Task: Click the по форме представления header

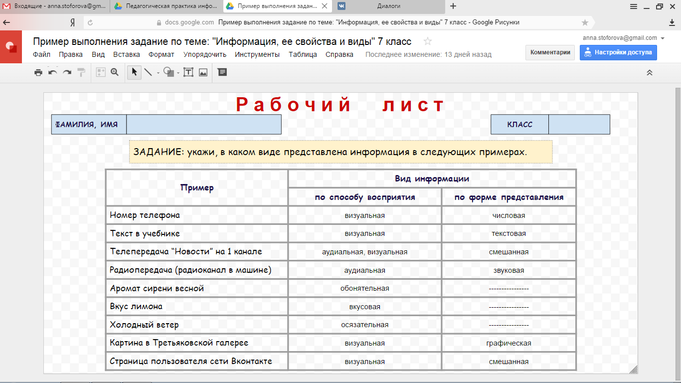Action: (x=509, y=197)
